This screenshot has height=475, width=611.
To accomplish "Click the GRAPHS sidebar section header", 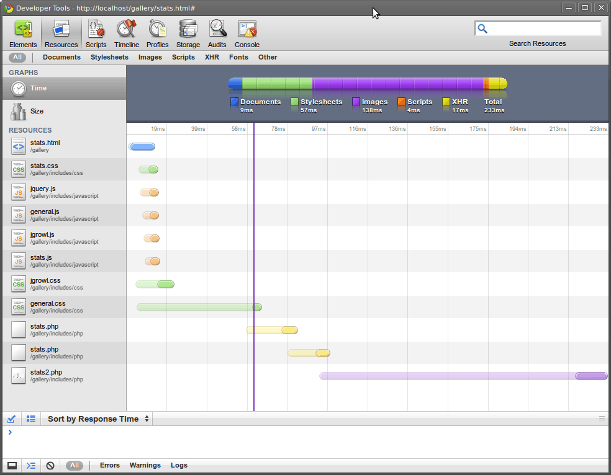I will (24, 73).
